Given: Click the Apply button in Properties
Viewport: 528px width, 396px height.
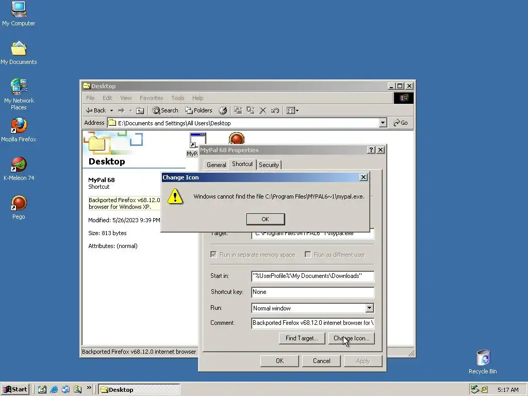Looking at the screenshot, I should [x=363, y=361].
